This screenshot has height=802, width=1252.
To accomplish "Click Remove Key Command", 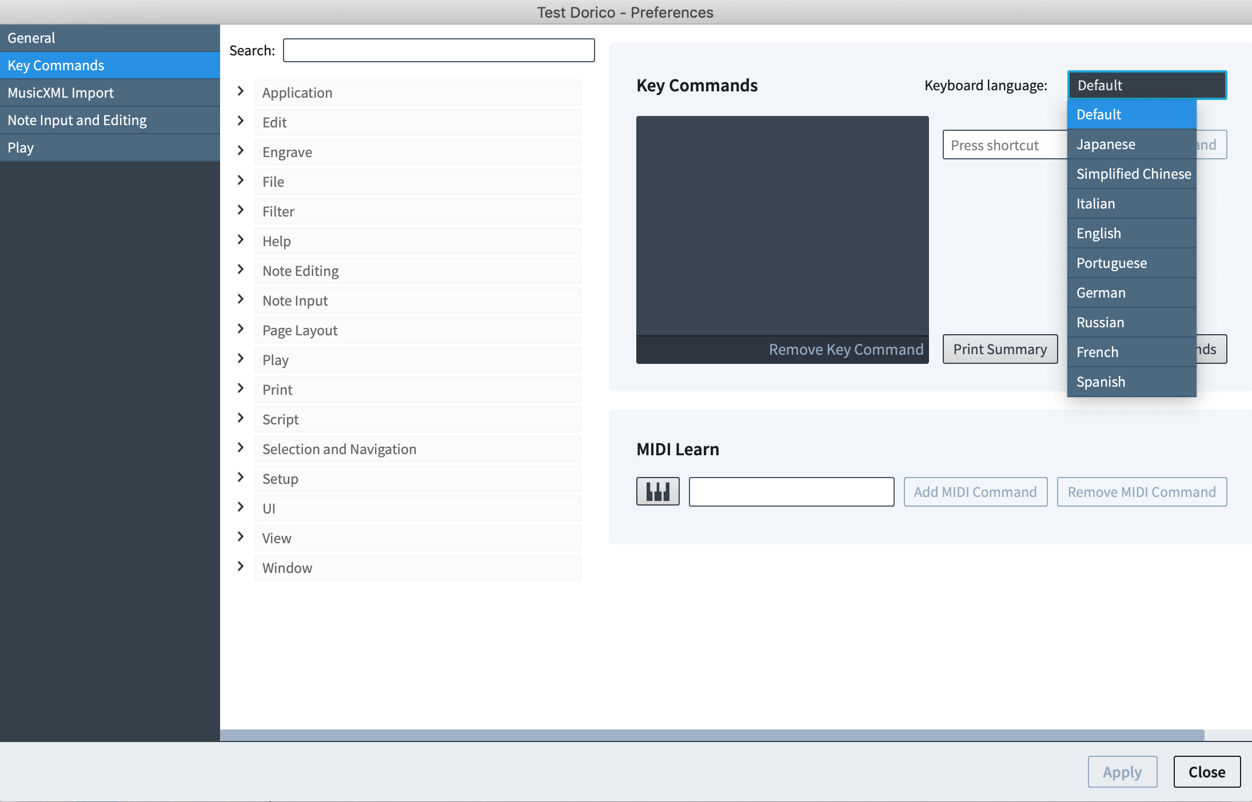I will (x=846, y=350).
